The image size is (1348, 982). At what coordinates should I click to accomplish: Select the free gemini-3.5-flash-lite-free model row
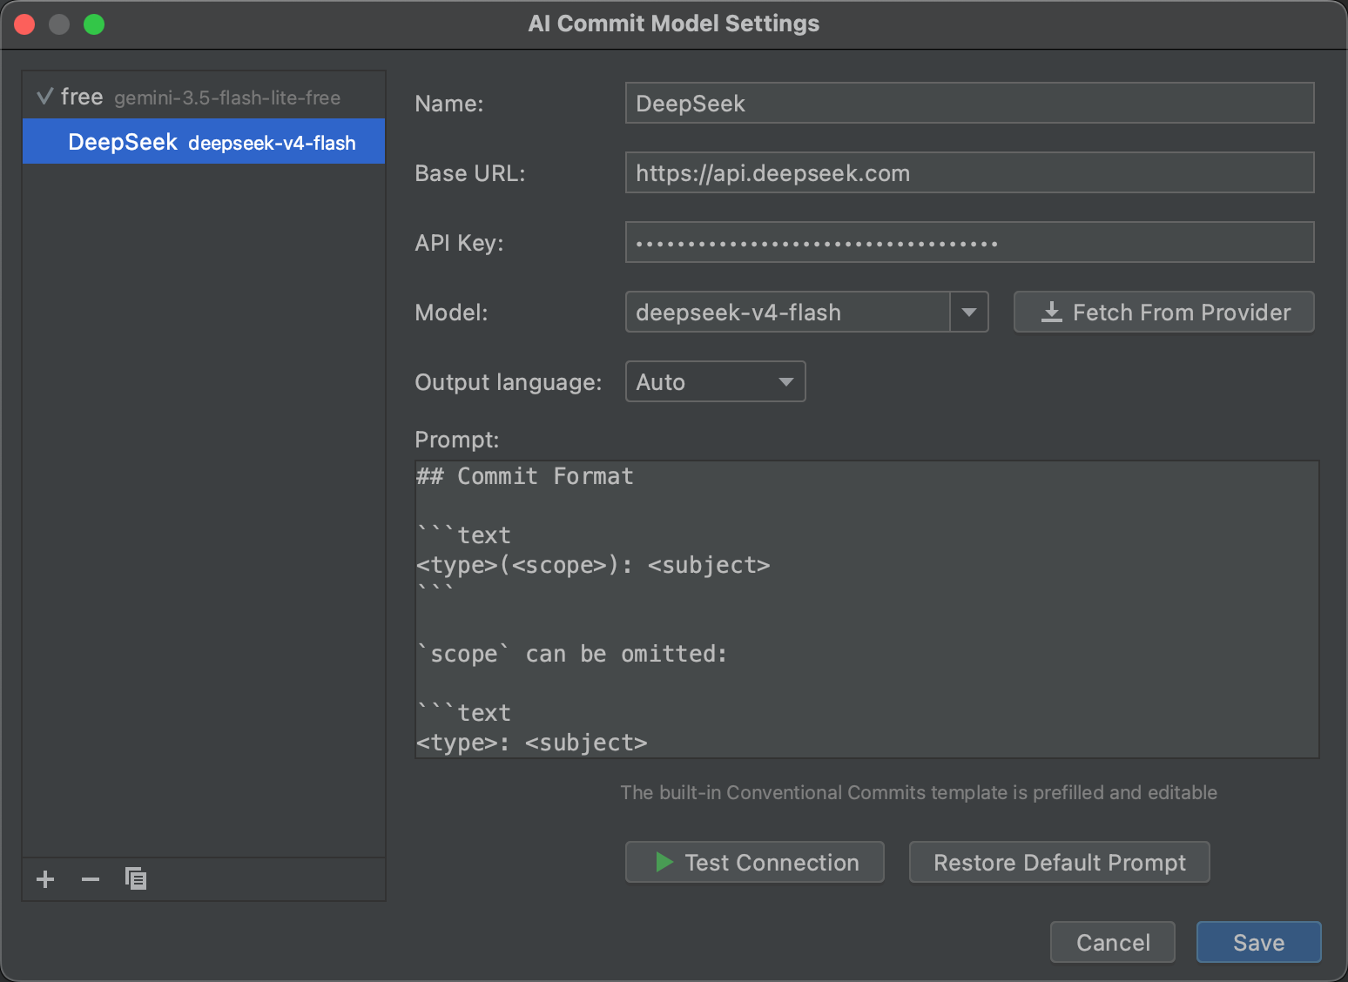coord(204,97)
